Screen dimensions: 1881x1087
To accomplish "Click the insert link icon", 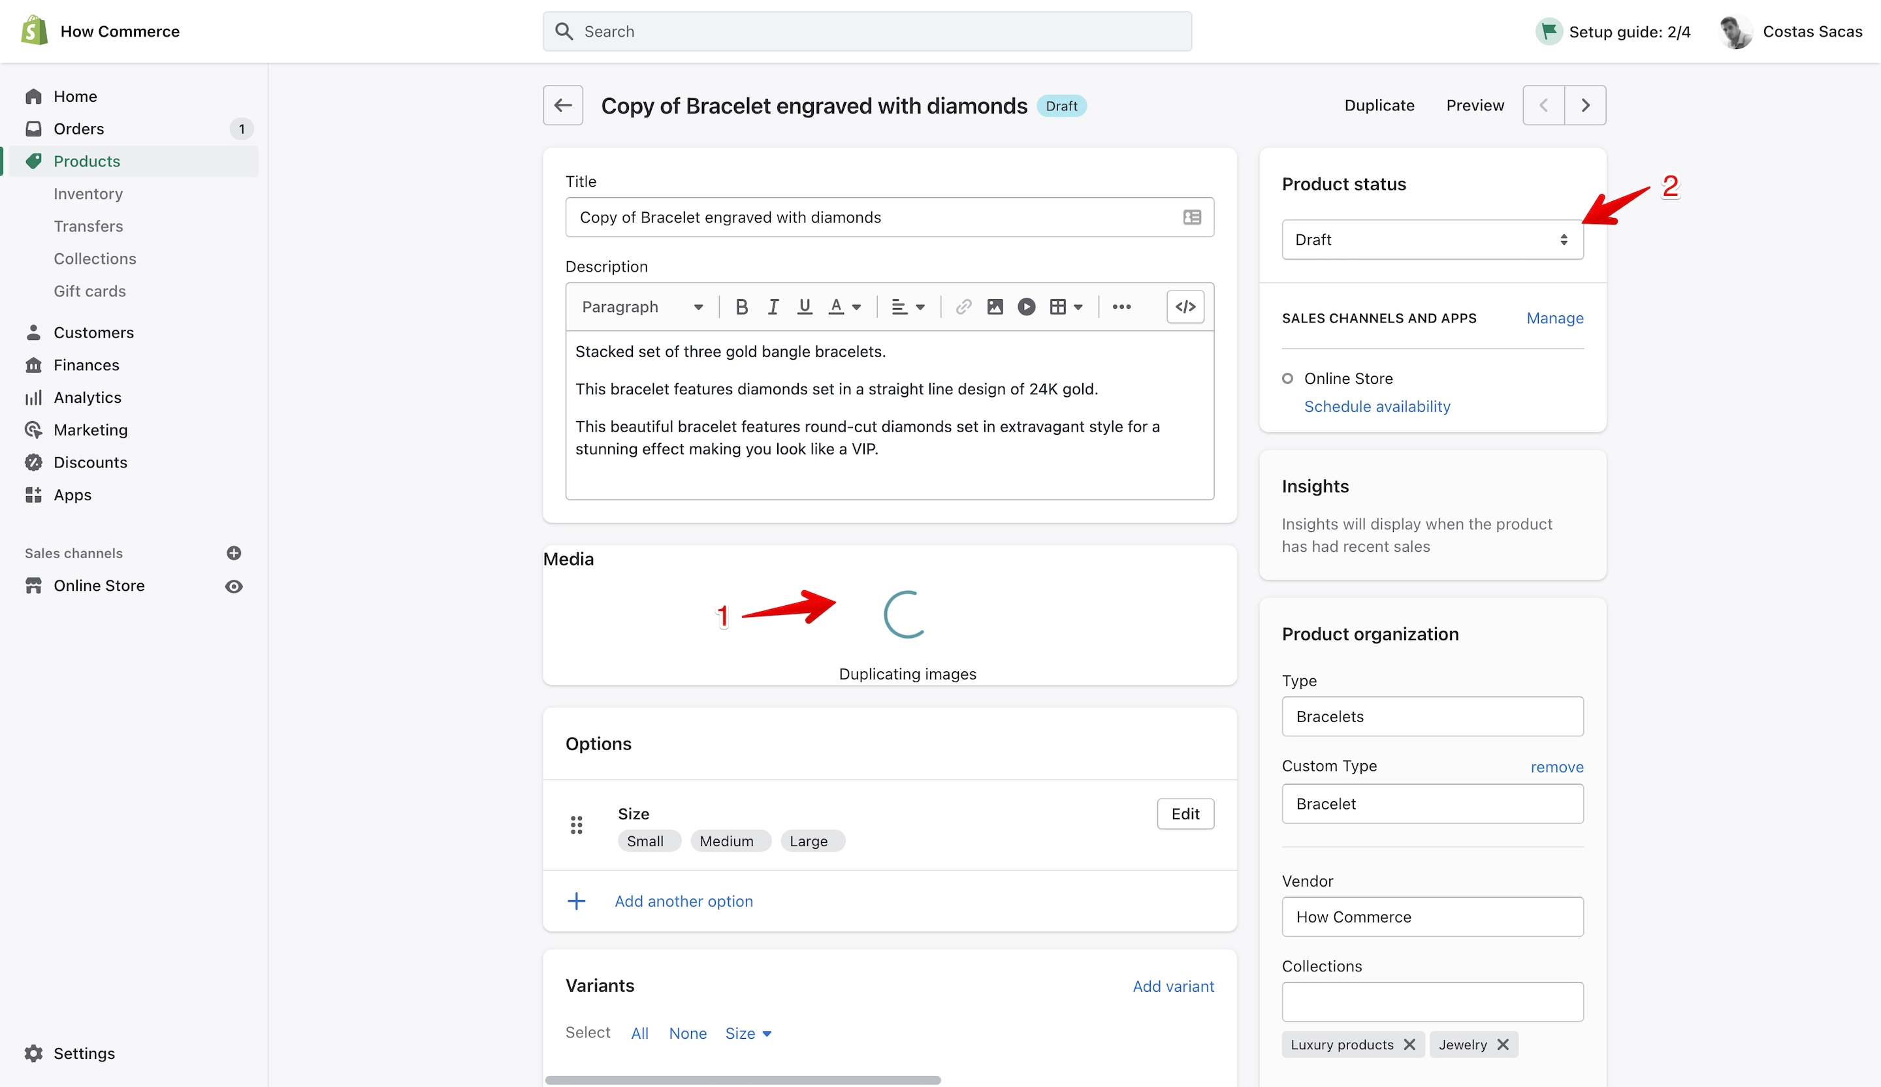I will tap(963, 306).
